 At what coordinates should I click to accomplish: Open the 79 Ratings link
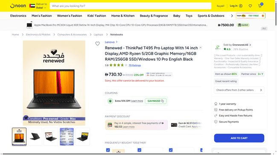(x=134, y=65)
